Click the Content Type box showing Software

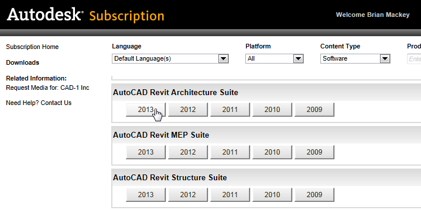coord(355,58)
